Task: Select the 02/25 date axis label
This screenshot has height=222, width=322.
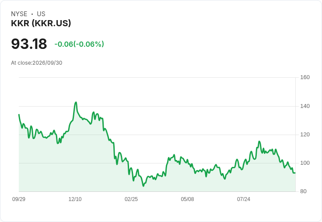Action: click(x=131, y=199)
